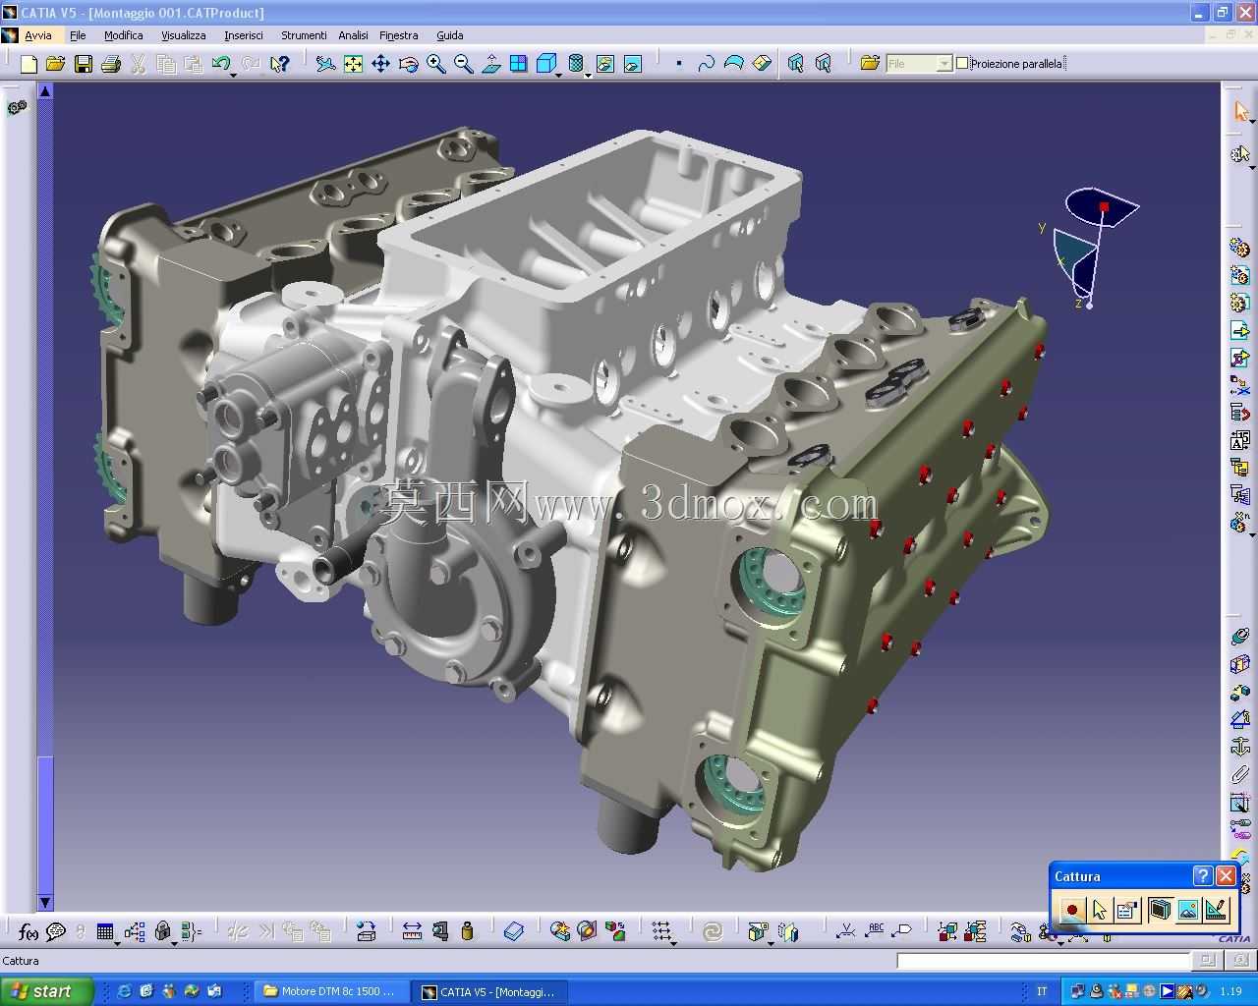Viewport: 1258px width, 1006px height.
Task: Open the Analisi menu
Action: coord(353,35)
